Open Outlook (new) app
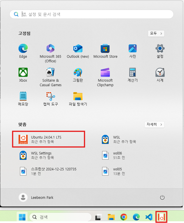 point(78,51)
